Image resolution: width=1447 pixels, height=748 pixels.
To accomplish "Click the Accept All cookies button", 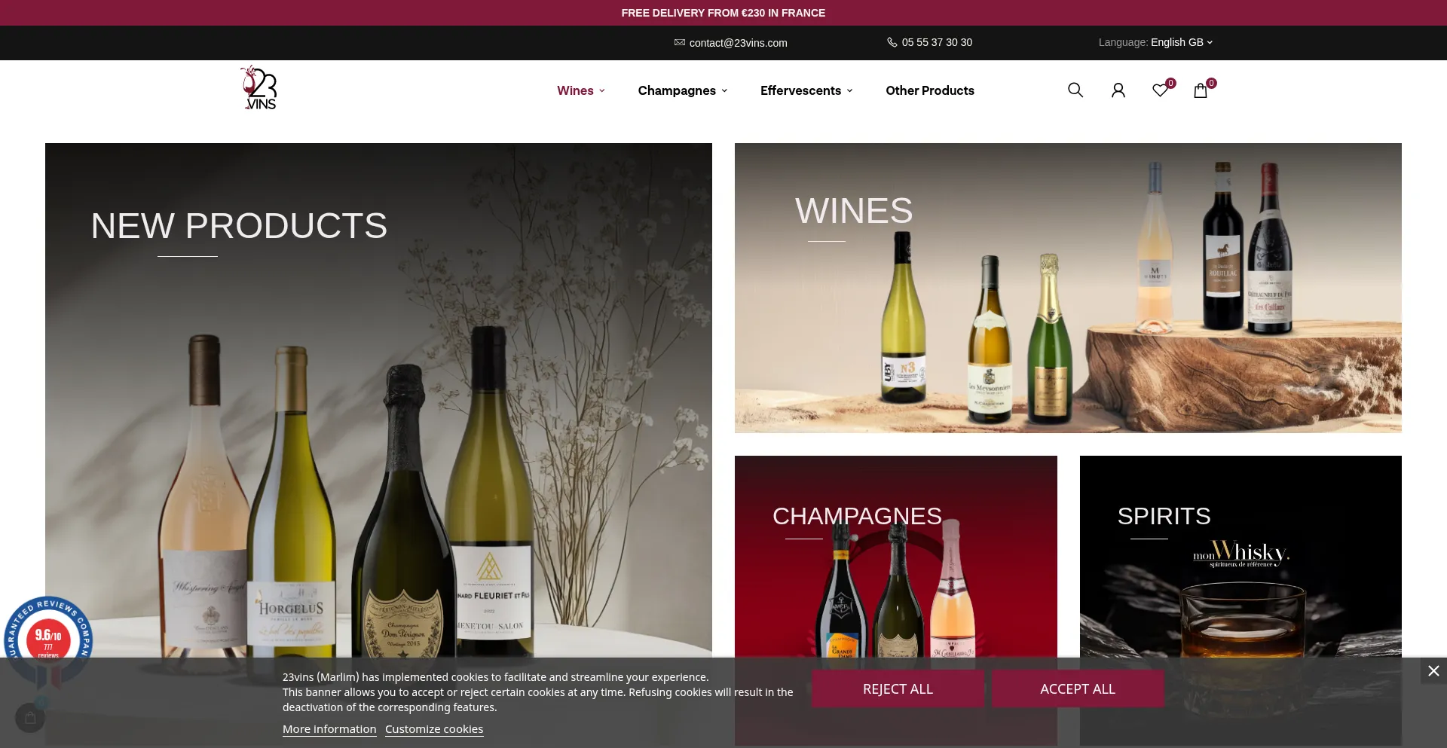I will pyautogui.click(x=1078, y=688).
